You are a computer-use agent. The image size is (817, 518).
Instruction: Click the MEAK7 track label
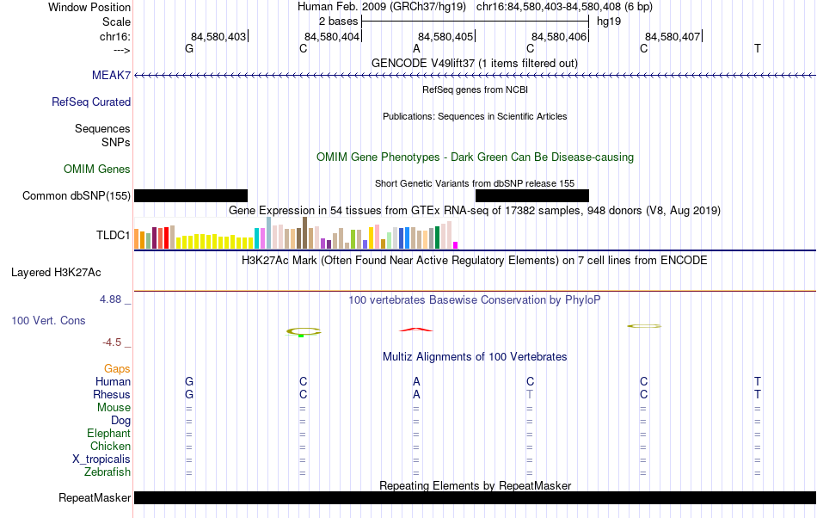(x=111, y=75)
